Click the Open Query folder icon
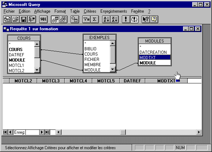This screenshot has width=212, height=152. pos(16,19)
